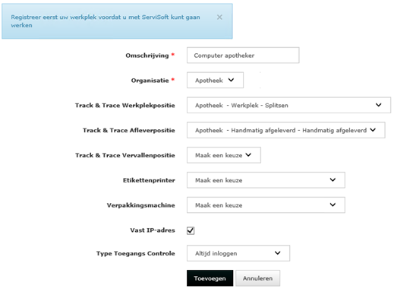Image resolution: width=394 pixels, height=295 pixels.
Task: Click the Toevoegen button
Action: pyautogui.click(x=210, y=278)
